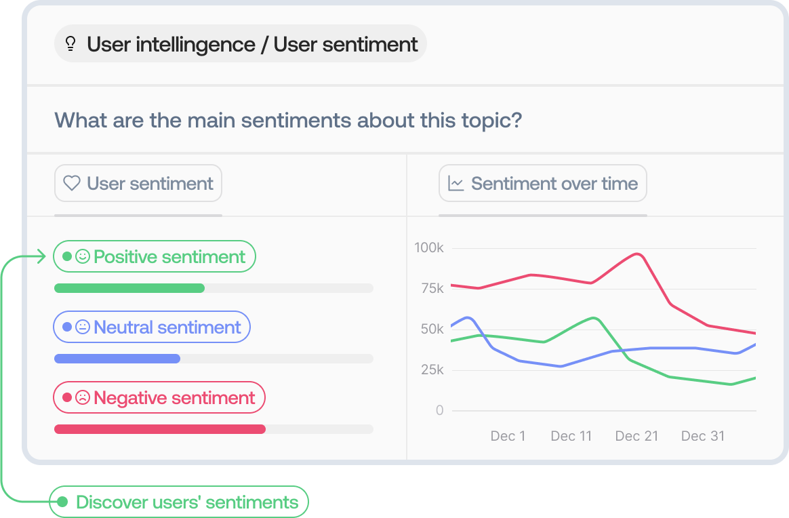Screen dimensions: 789x518
Task: Click the green positive sentiment progress bar
Action: (x=129, y=288)
